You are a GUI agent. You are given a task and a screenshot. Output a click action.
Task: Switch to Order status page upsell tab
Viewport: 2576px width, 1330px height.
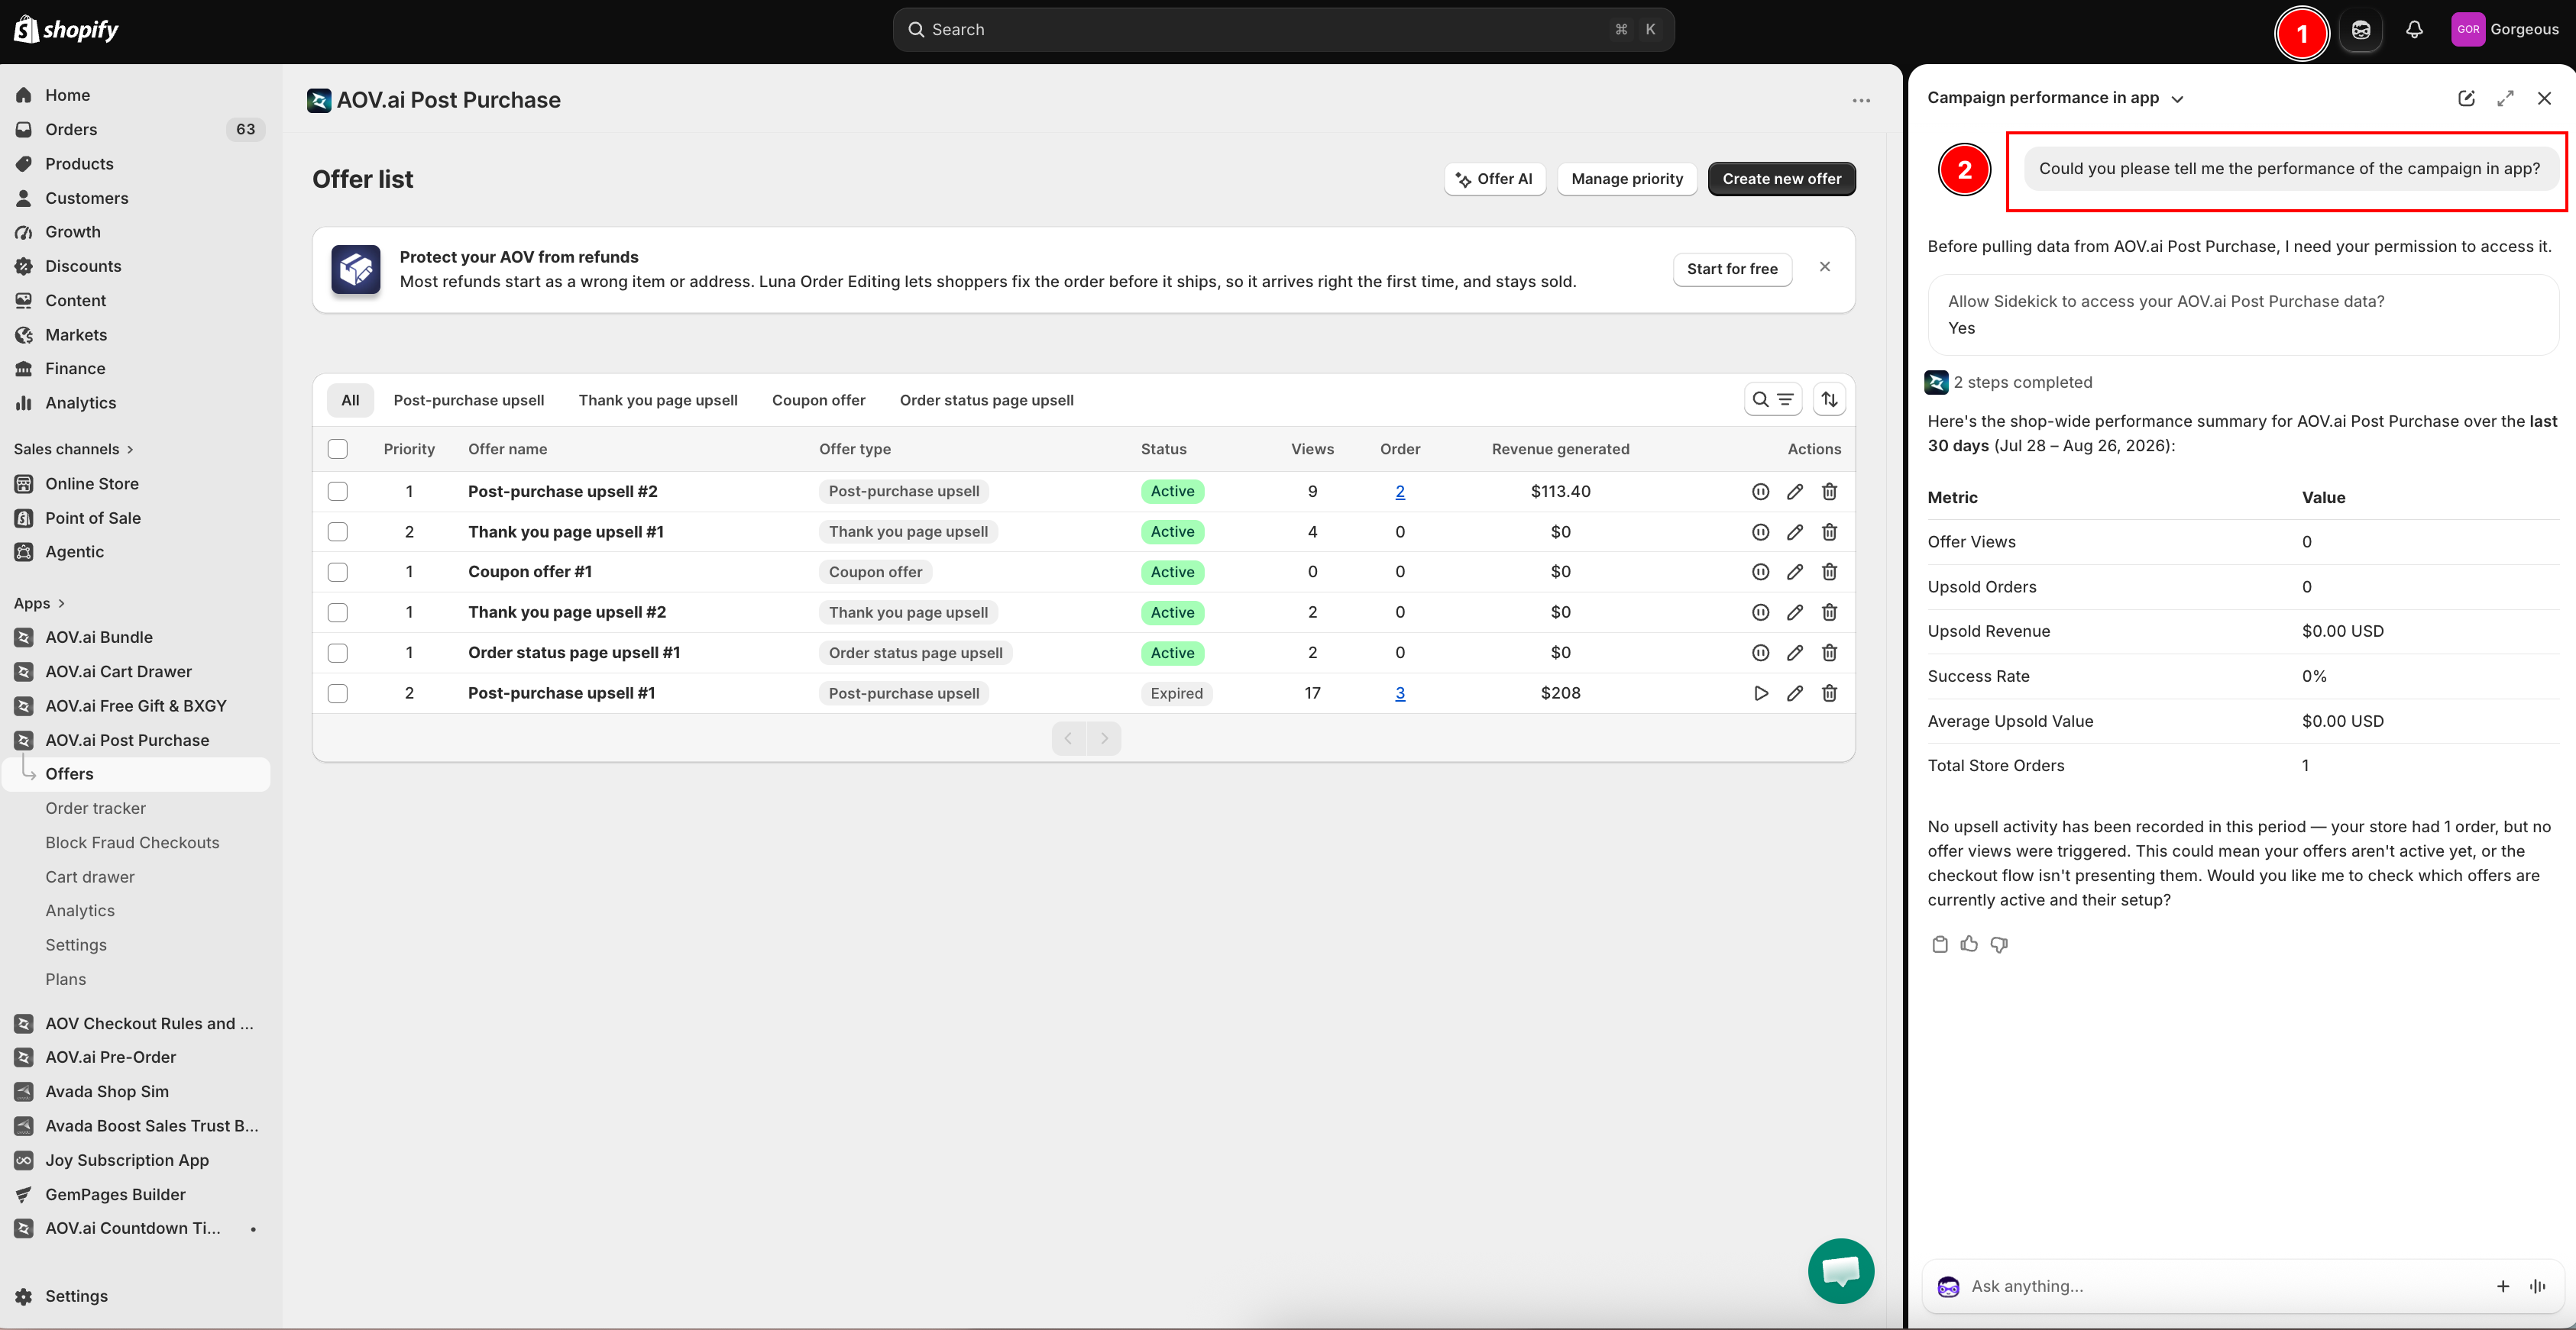click(x=986, y=400)
